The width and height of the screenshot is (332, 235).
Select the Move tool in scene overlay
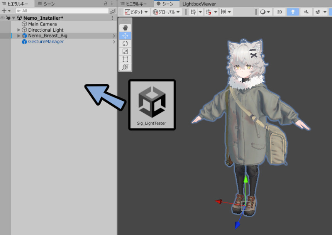[x=125, y=36]
